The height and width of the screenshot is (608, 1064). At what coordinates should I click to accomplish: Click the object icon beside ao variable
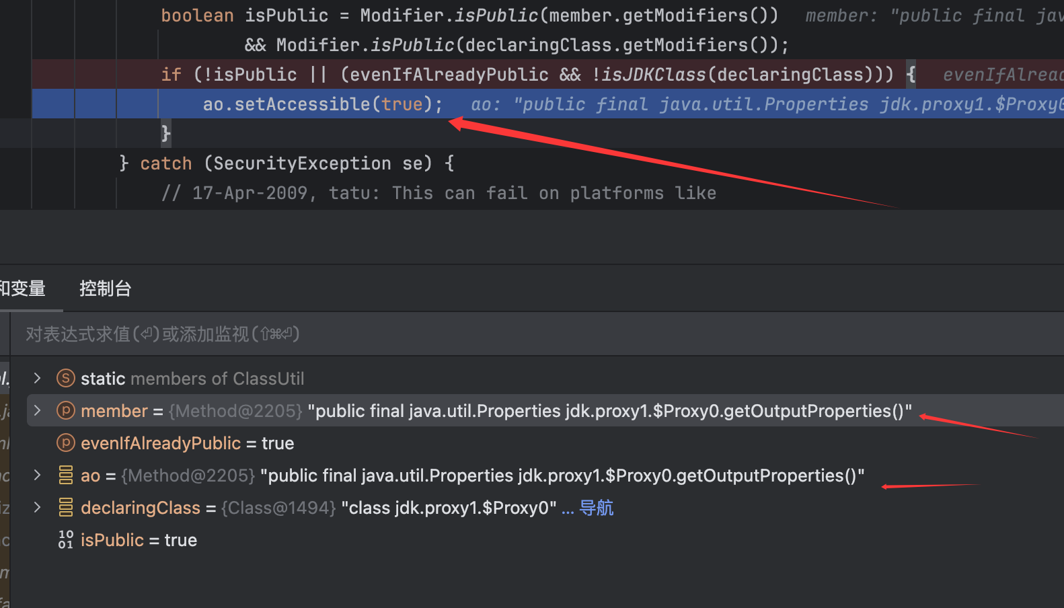tap(65, 476)
